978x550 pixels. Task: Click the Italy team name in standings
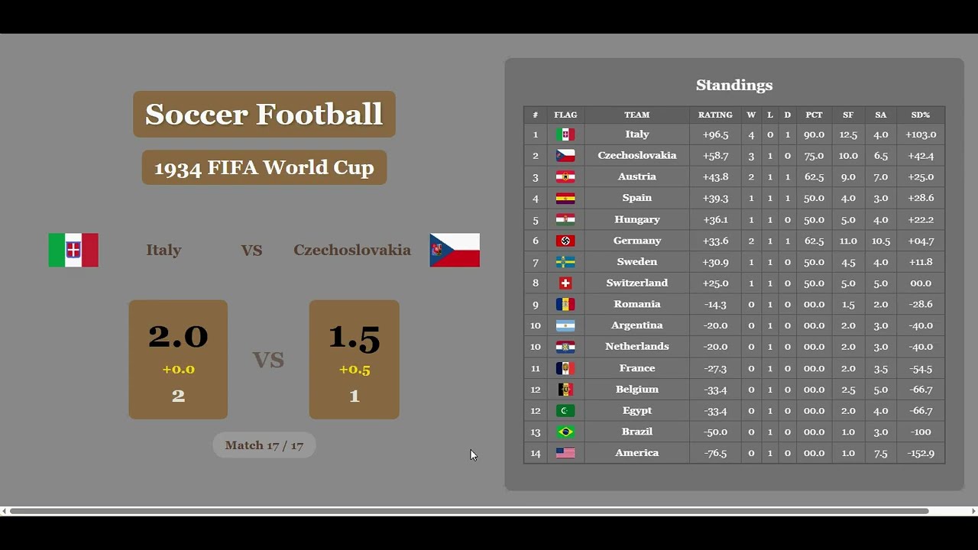pos(636,134)
